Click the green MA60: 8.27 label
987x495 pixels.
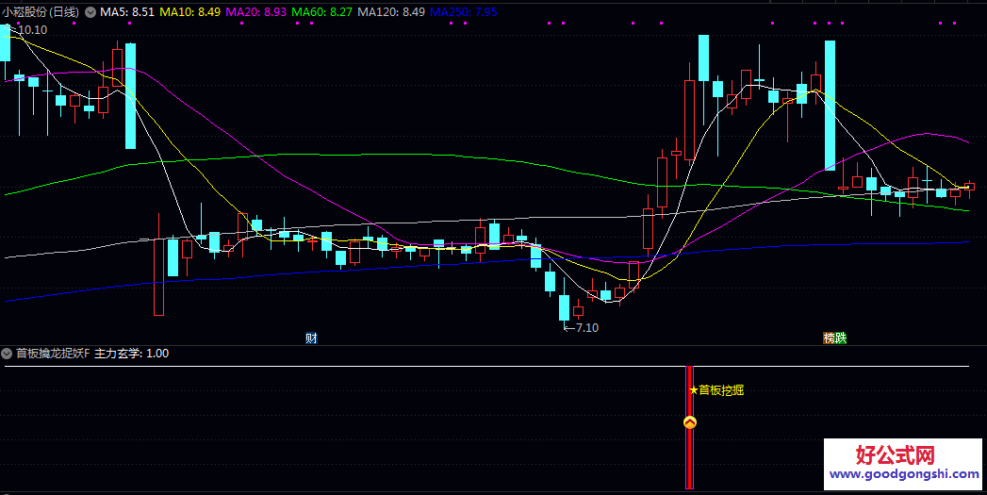(323, 12)
